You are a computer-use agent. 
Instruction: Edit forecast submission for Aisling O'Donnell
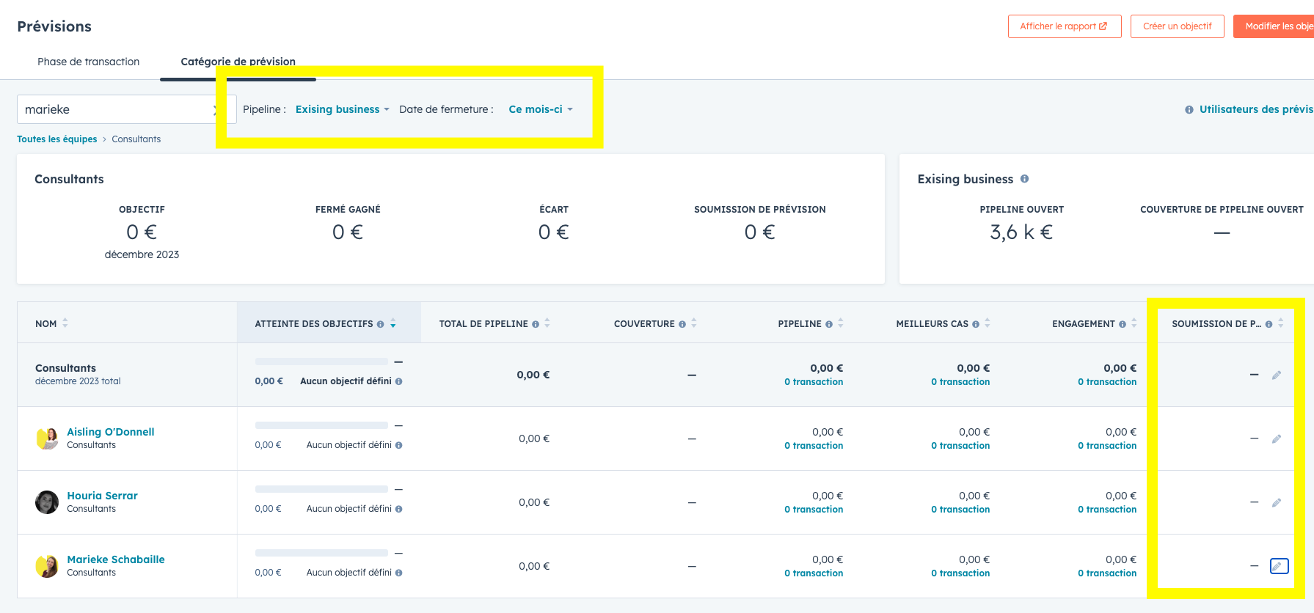pos(1277,439)
